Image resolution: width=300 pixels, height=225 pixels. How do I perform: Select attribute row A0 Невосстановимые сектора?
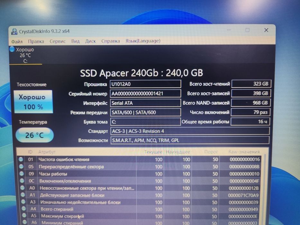click(140, 188)
